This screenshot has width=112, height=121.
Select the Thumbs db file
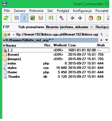click(56, 77)
